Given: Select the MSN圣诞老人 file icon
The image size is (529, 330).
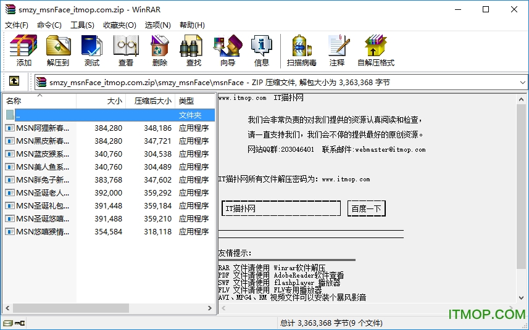Looking at the screenshot, I should 10,193.
